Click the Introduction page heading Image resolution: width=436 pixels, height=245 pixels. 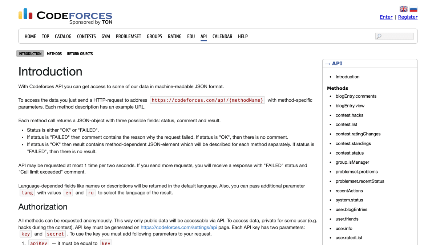point(50,72)
